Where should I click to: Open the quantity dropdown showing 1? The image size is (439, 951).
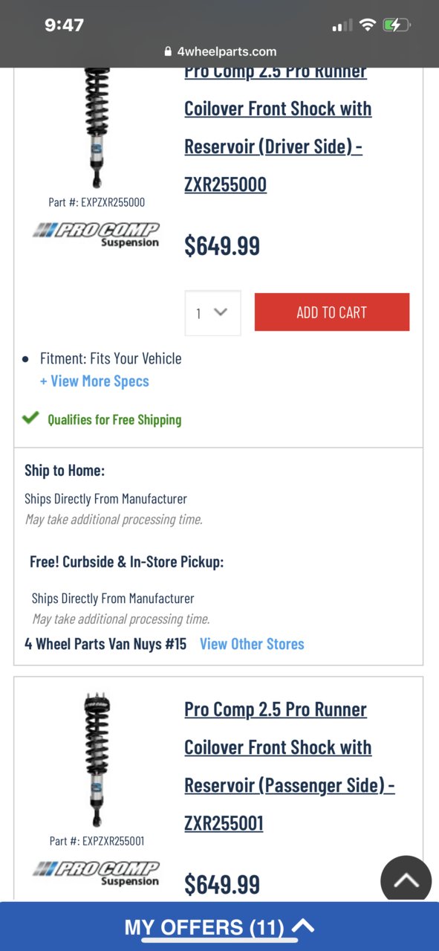212,313
